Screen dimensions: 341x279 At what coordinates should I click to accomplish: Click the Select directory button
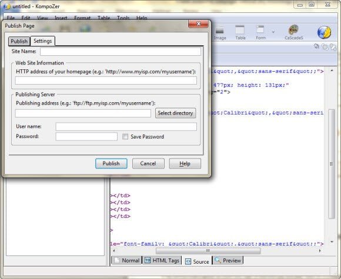(x=176, y=113)
